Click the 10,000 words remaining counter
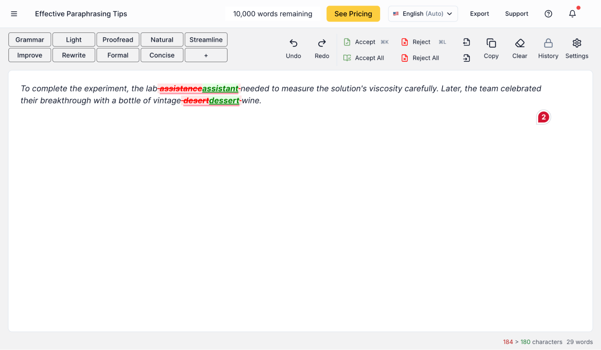The width and height of the screenshot is (601, 350). (272, 14)
